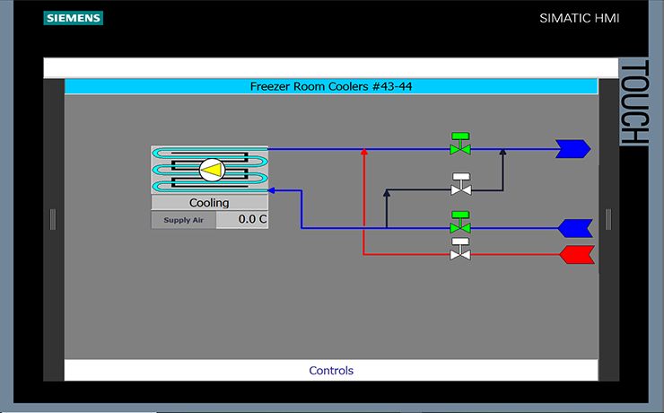The width and height of the screenshot is (664, 413).
Task: Click the Siemens logo
Action: [x=74, y=18]
